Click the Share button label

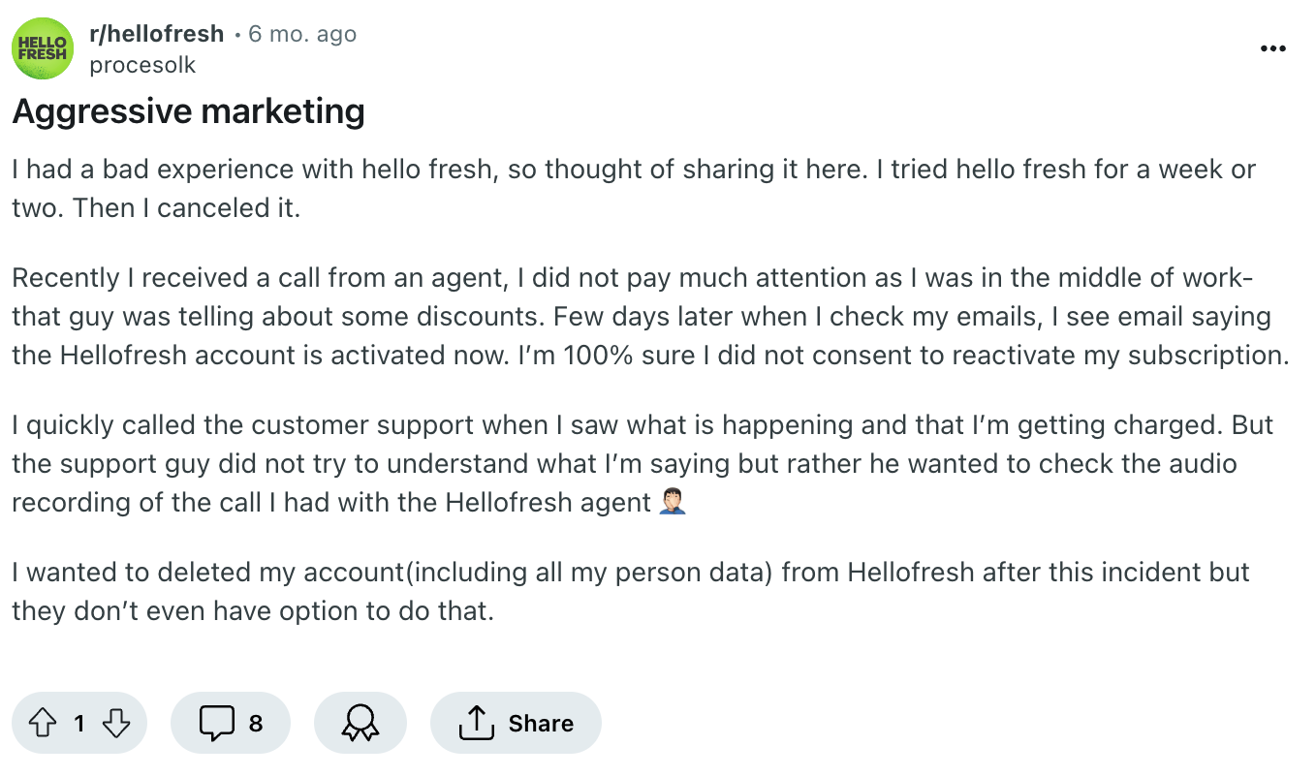541,724
